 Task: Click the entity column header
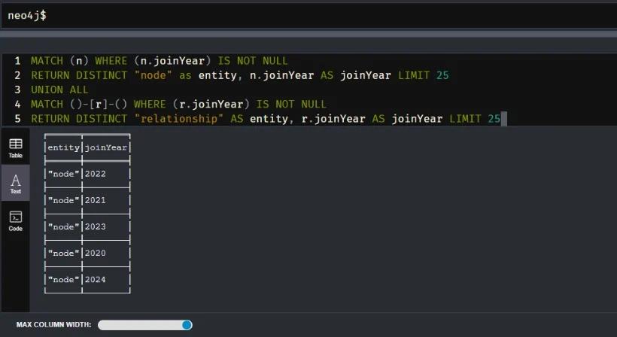pyautogui.click(x=63, y=147)
